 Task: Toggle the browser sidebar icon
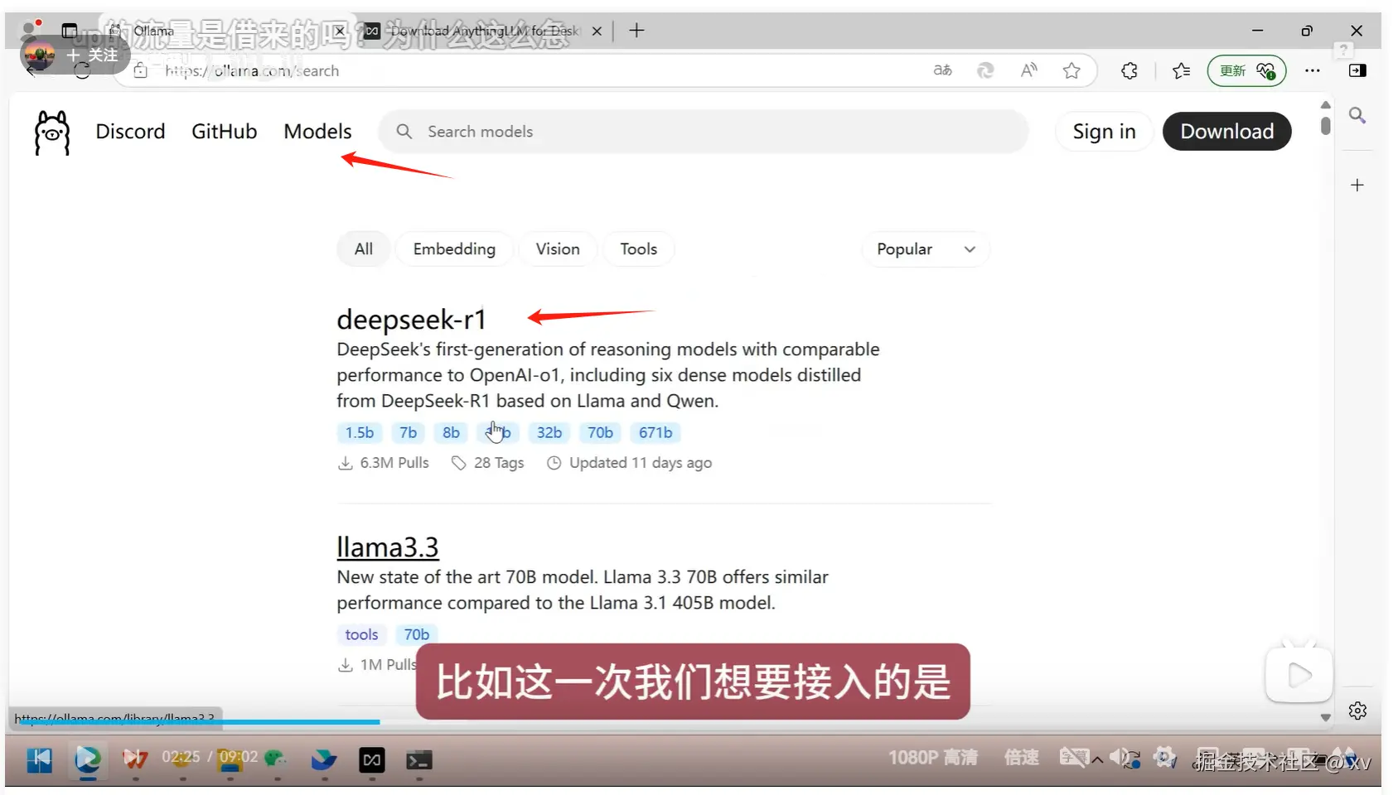point(1357,70)
